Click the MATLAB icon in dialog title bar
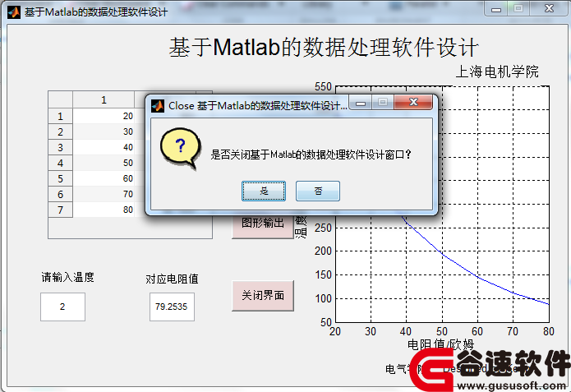The width and height of the screenshot is (571, 392). point(158,106)
